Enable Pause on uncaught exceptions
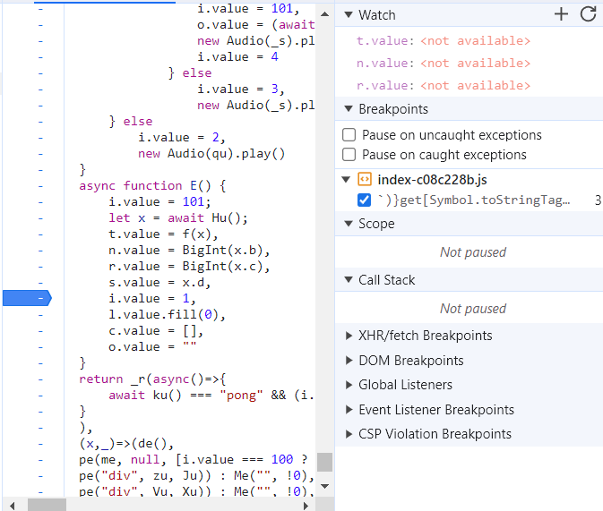The width and height of the screenshot is (603, 511). (x=349, y=135)
